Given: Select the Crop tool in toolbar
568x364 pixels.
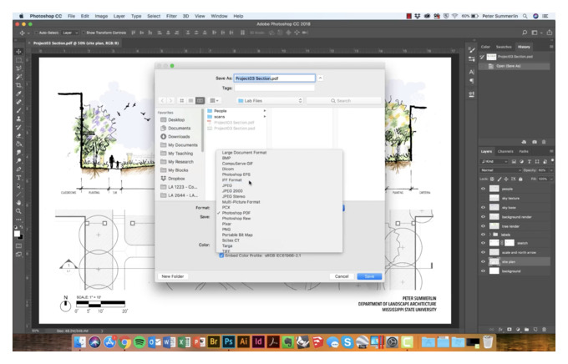Looking at the screenshot, I should [x=18, y=85].
